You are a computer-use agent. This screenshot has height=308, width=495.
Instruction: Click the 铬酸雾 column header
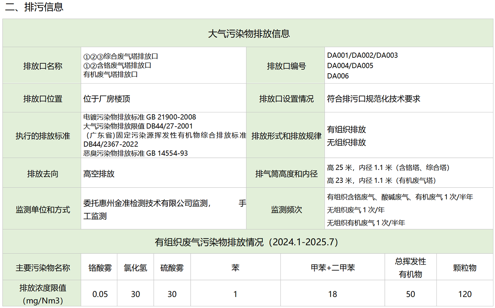100,268
